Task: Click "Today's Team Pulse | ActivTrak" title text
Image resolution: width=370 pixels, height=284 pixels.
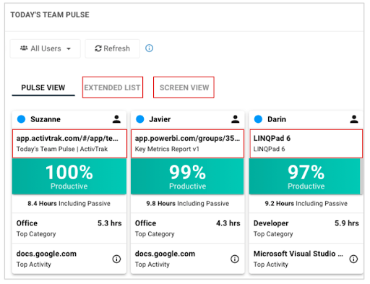Action: tap(62, 149)
